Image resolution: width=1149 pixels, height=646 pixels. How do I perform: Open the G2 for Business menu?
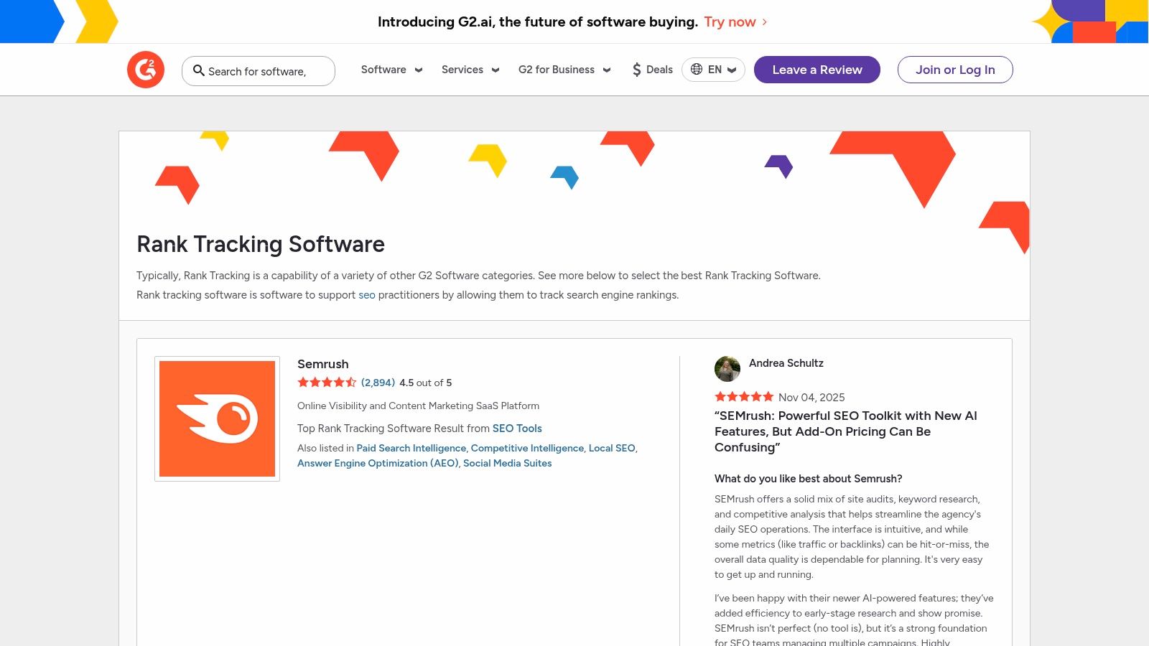point(564,70)
